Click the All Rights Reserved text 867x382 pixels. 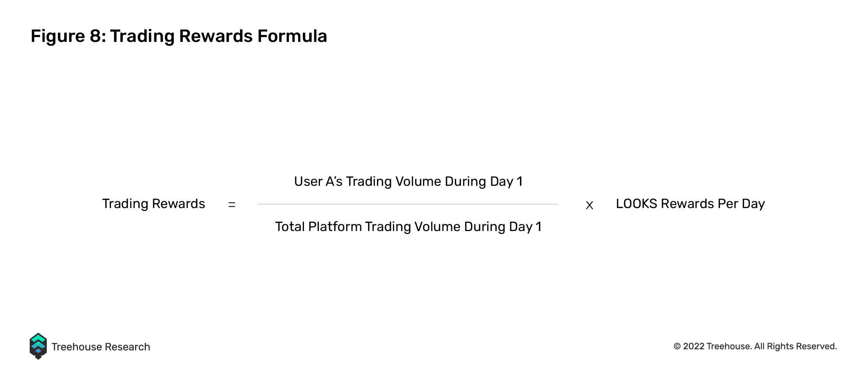point(796,346)
